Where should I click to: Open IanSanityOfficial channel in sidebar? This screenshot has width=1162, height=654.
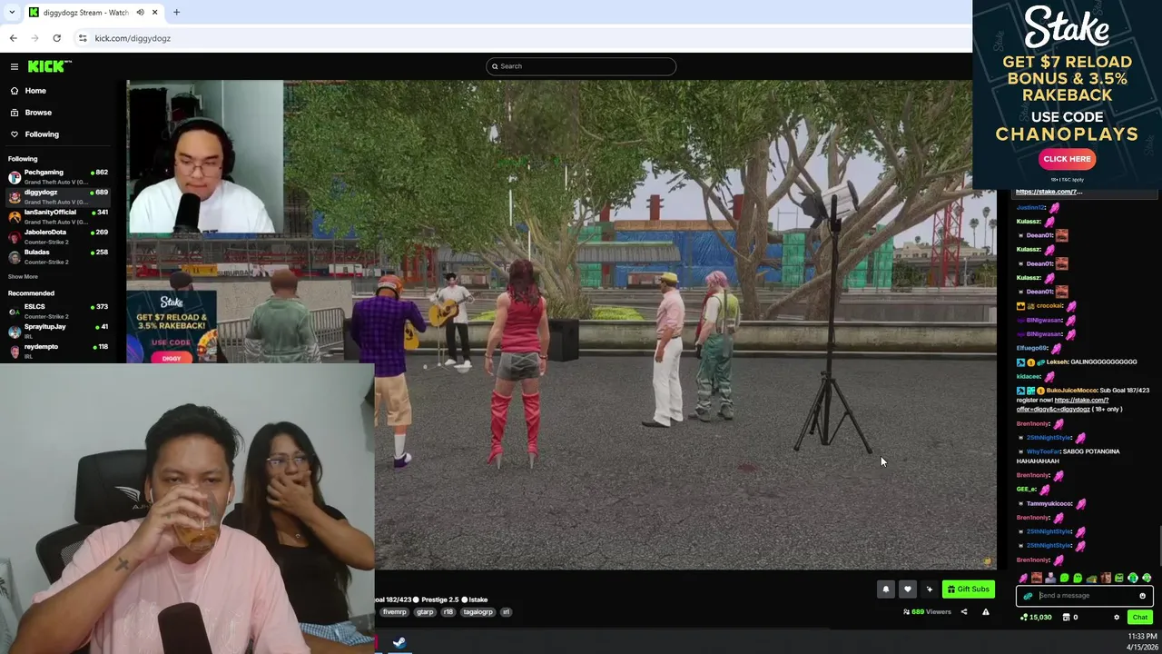point(58,216)
